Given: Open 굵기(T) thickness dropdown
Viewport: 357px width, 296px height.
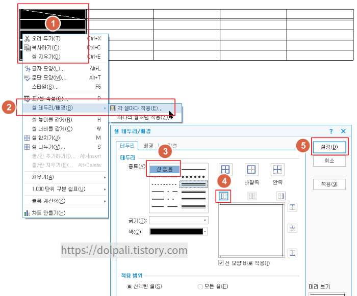Looking at the screenshot, I should click(x=178, y=220).
